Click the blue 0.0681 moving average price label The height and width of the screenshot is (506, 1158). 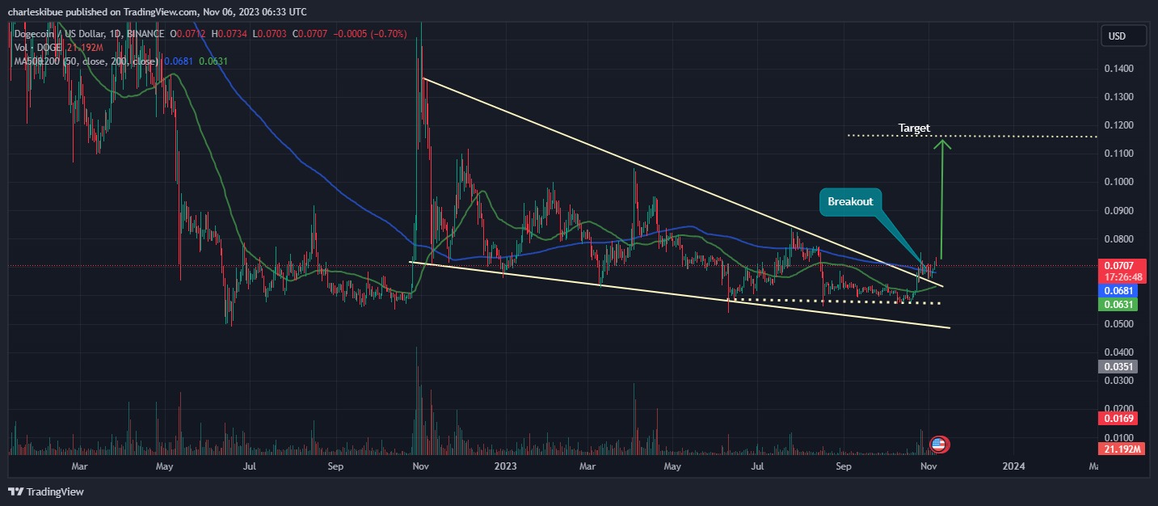point(1118,290)
